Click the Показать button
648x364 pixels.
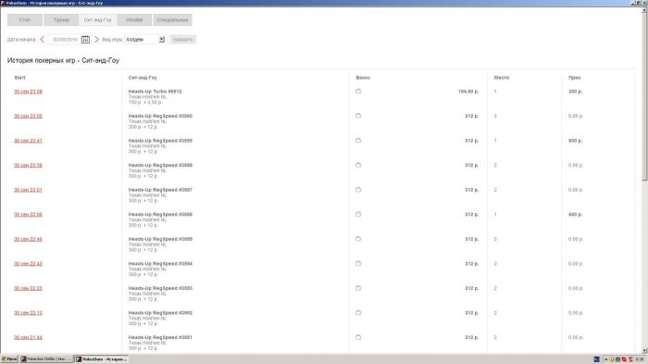(182, 39)
